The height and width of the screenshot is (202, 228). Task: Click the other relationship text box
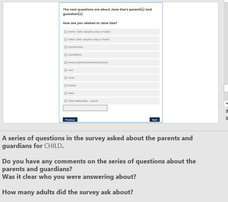click(x=85, y=108)
